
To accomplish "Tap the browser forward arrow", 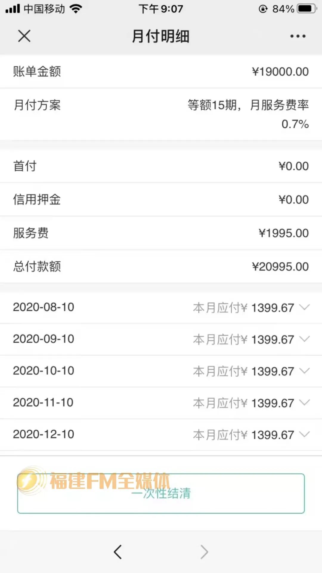I will click(204, 552).
